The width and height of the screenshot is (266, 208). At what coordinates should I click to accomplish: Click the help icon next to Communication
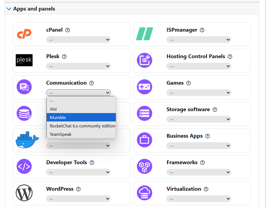[x=91, y=83]
